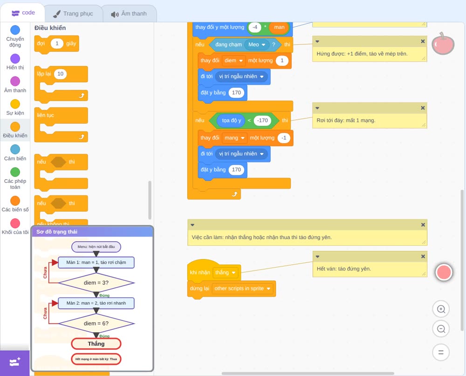This screenshot has width=466, height=376.
Task: Open the Âm thanh tab
Action: [x=129, y=14]
